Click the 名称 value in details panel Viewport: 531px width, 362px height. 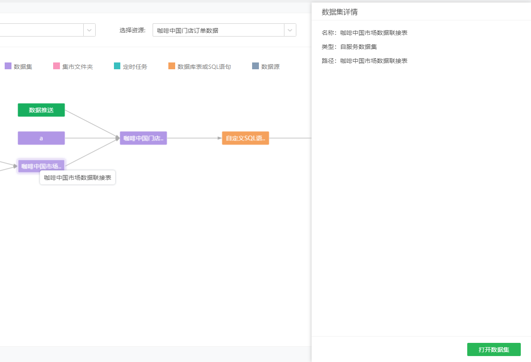click(x=374, y=33)
